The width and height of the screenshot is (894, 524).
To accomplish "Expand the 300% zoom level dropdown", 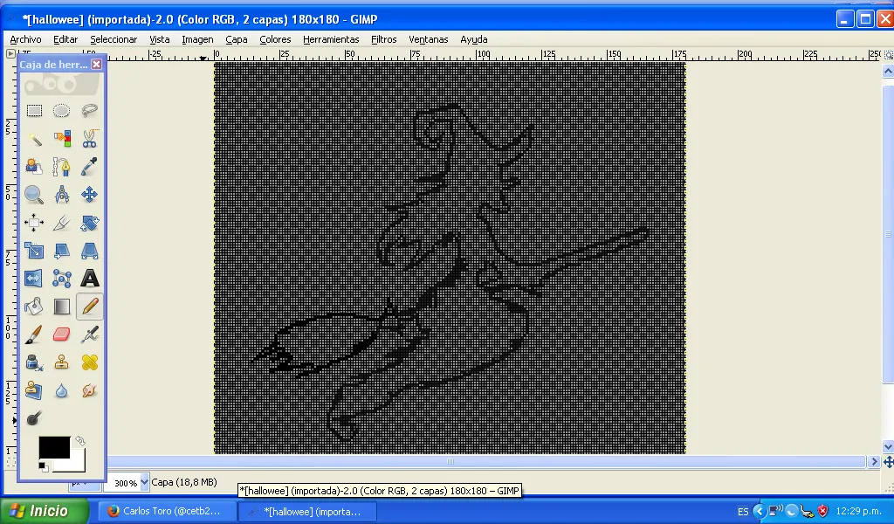I will (x=144, y=482).
